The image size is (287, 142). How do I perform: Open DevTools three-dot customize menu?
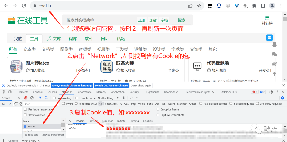pyautogui.click(x=277, y=92)
